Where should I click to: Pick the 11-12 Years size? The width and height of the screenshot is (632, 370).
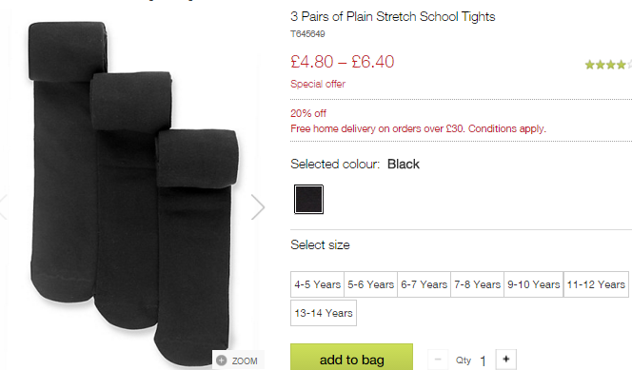pyautogui.click(x=596, y=284)
